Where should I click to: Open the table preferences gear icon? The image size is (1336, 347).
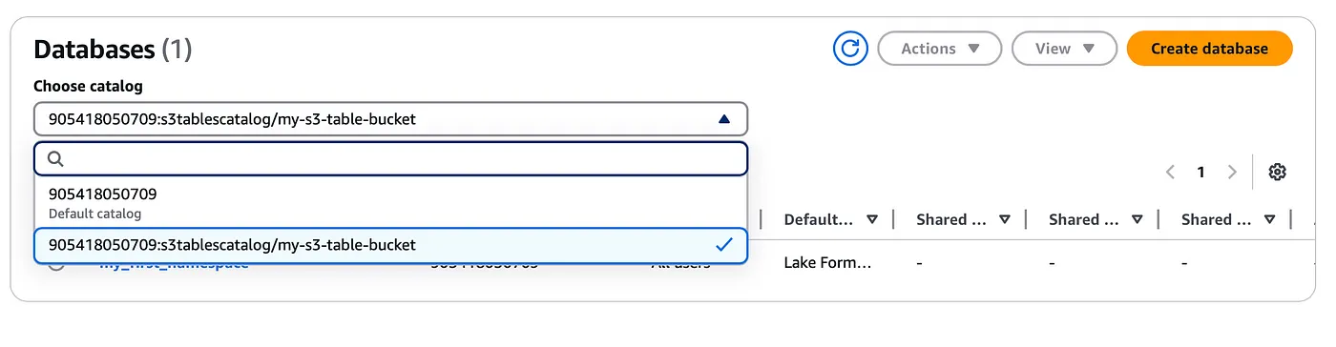click(1278, 172)
